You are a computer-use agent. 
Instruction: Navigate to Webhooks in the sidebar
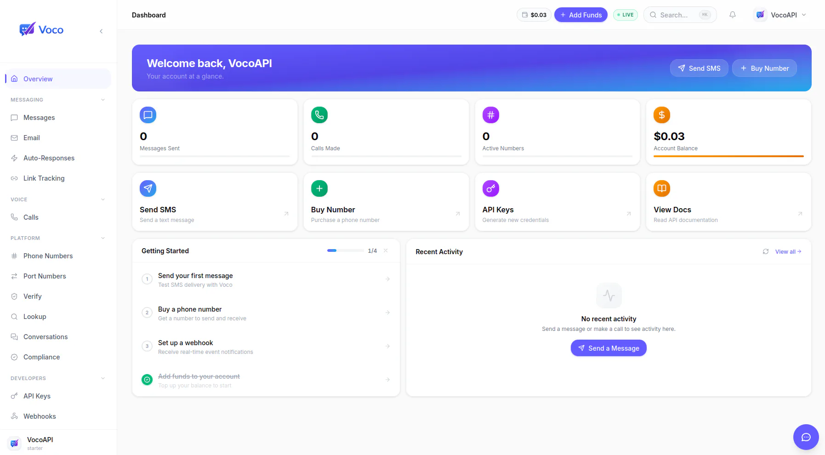tap(58, 416)
